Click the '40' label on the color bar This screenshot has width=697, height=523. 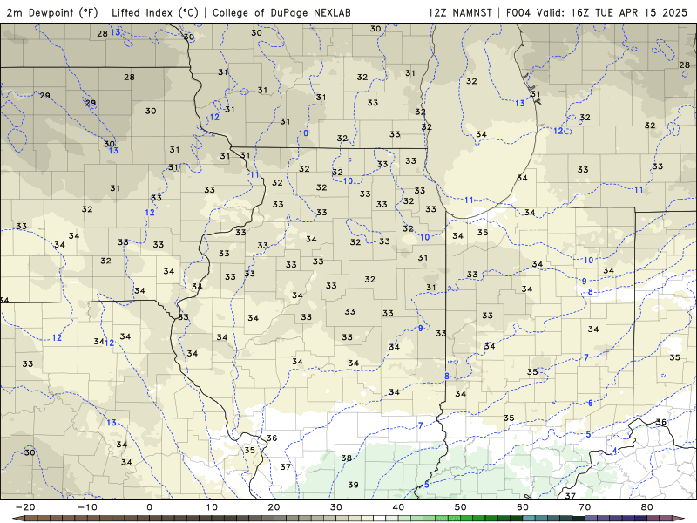tap(398, 507)
